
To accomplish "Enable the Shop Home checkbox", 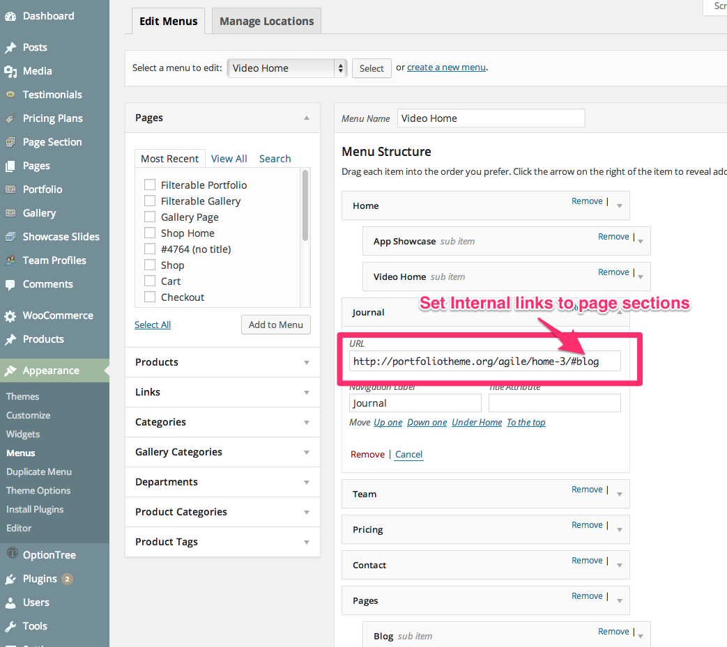I will pos(149,233).
